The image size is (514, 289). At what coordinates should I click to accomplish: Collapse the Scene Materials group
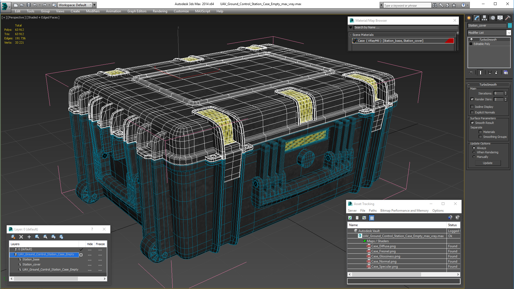click(x=351, y=35)
